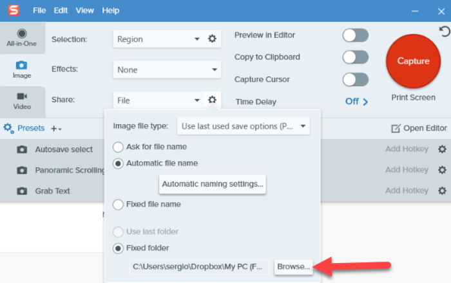Open settings gear for Autosave select preset
The image size is (451, 283).
coord(442,149)
